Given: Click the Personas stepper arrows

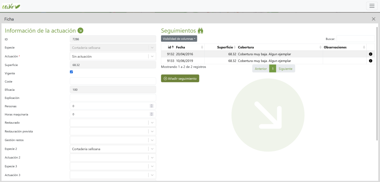Looking at the screenshot, I should tap(151, 106).
